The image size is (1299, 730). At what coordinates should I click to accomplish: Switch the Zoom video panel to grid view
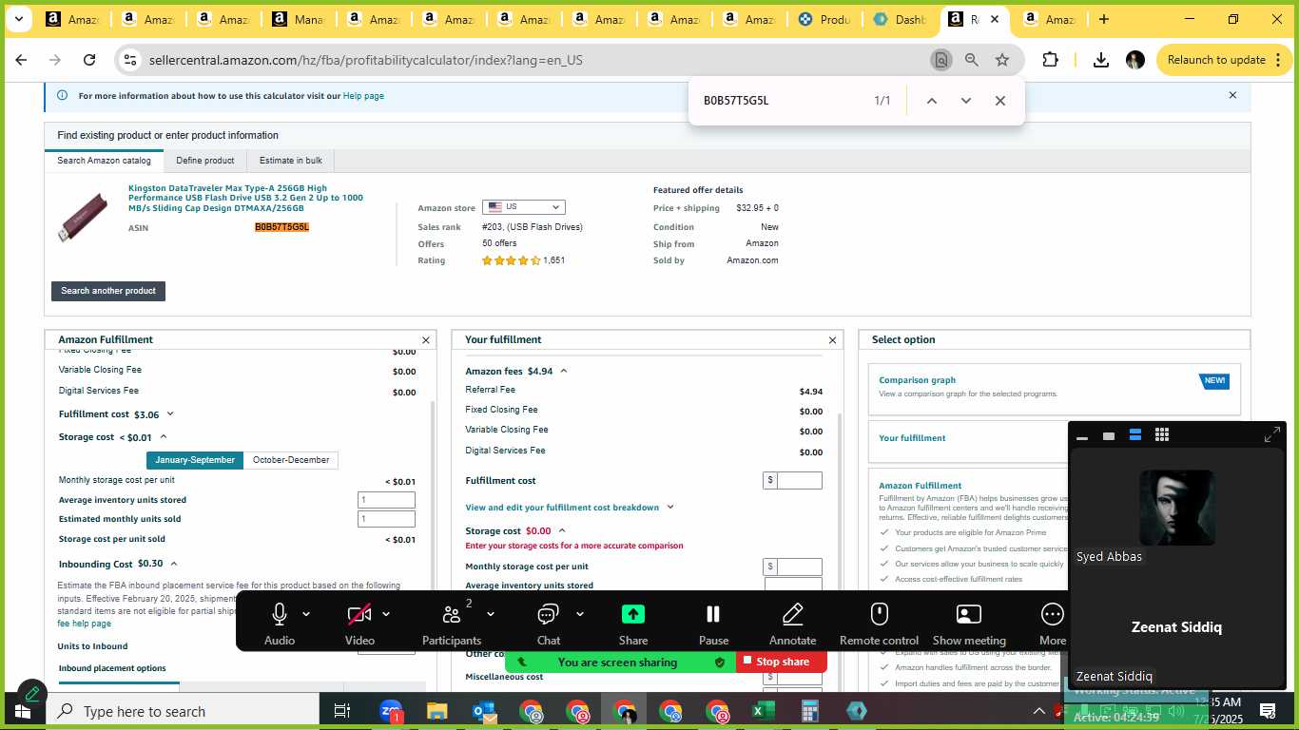pyautogui.click(x=1162, y=434)
